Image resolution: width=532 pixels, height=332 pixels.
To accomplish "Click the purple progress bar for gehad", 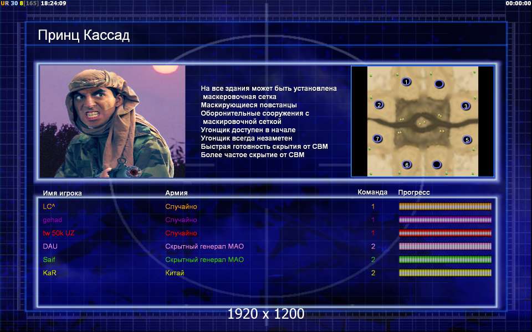I will tap(445, 220).
